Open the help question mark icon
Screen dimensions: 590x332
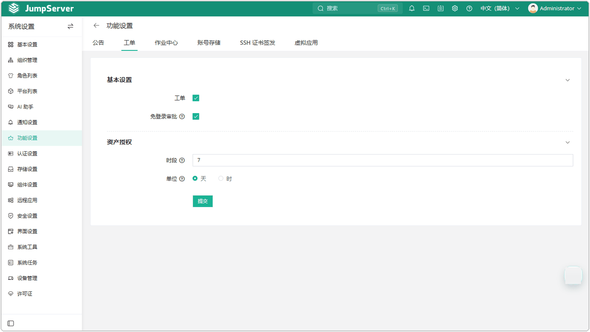point(469,9)
